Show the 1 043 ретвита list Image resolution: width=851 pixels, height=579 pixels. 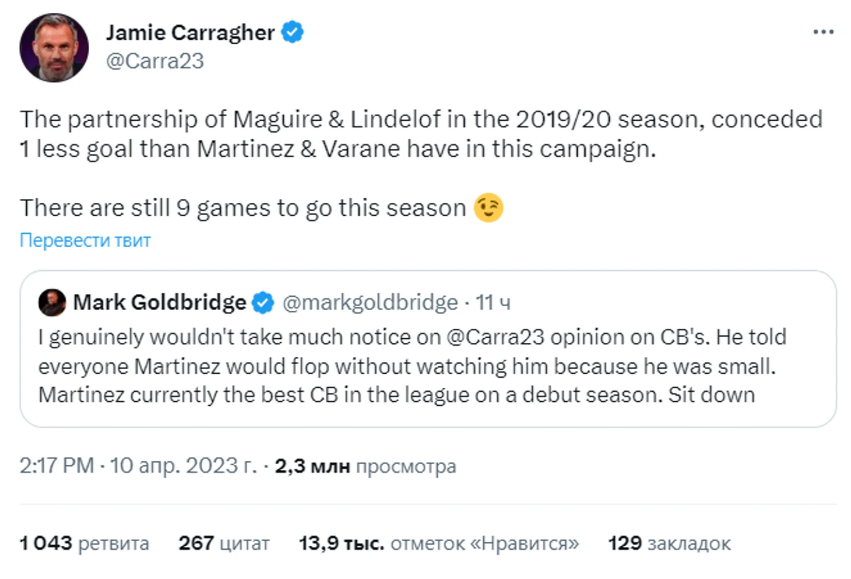[x=85, y=543]
